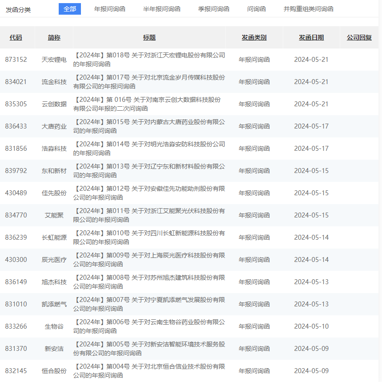Click stock code 832145

click(x=16, y=371)
